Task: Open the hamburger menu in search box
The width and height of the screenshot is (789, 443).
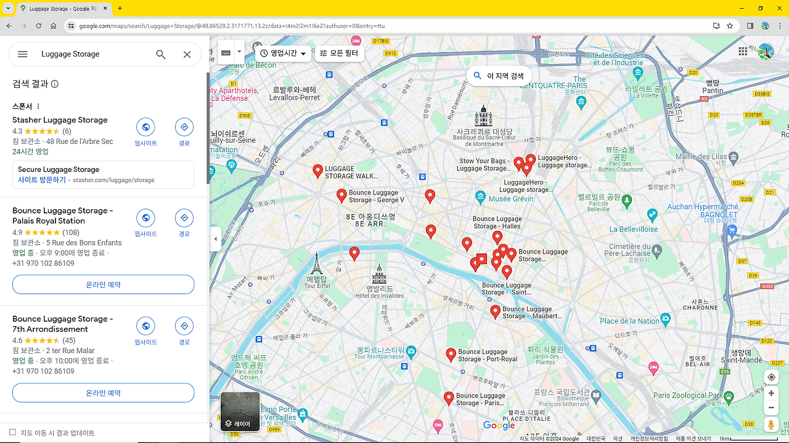Action: click(23, 54)
